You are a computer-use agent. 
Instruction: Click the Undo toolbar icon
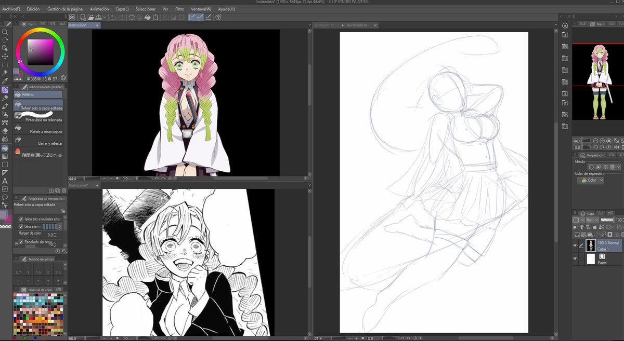[x=113, y=17]
